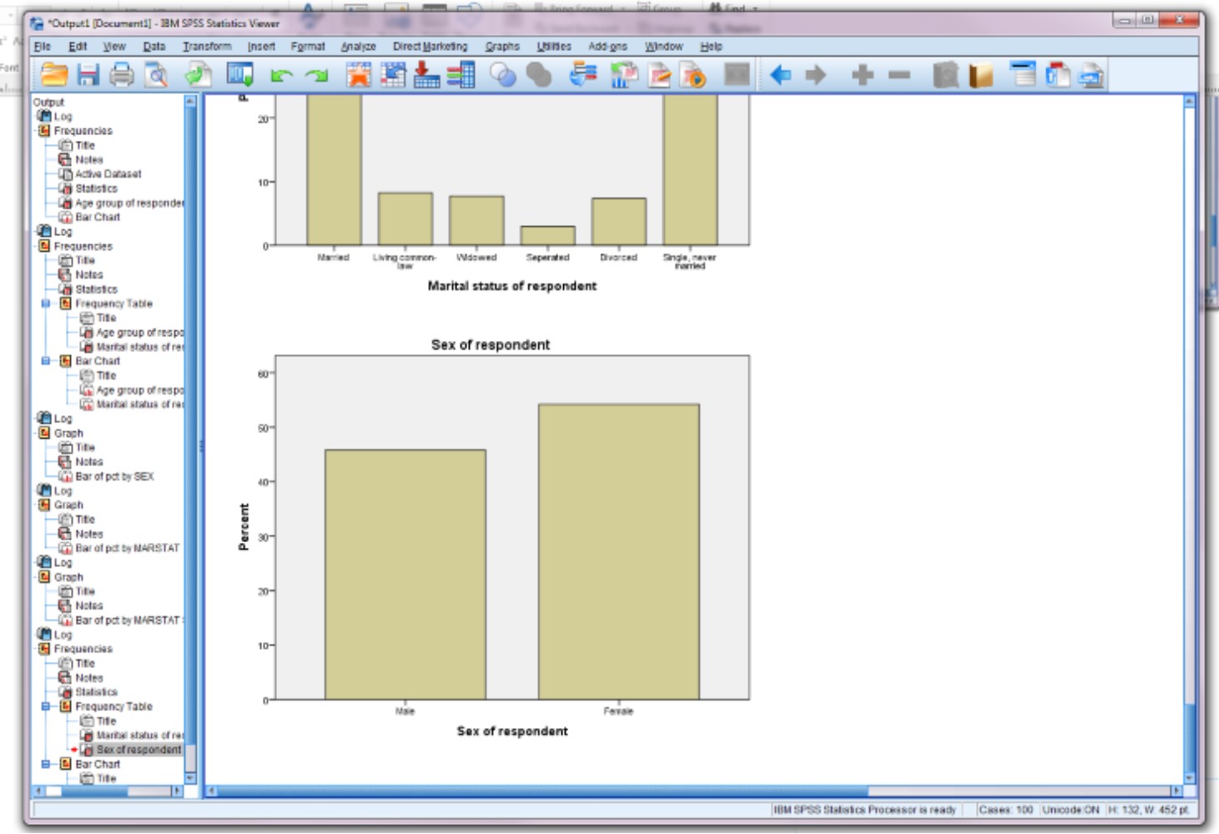1219x834 pixels.
Task: Collapse the last Bar Chart node in outline
Action: tap(46, 764)
